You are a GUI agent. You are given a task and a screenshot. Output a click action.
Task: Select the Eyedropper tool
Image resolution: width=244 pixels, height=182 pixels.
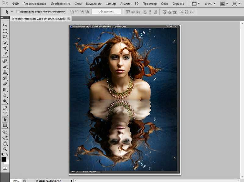click(5, 54)
